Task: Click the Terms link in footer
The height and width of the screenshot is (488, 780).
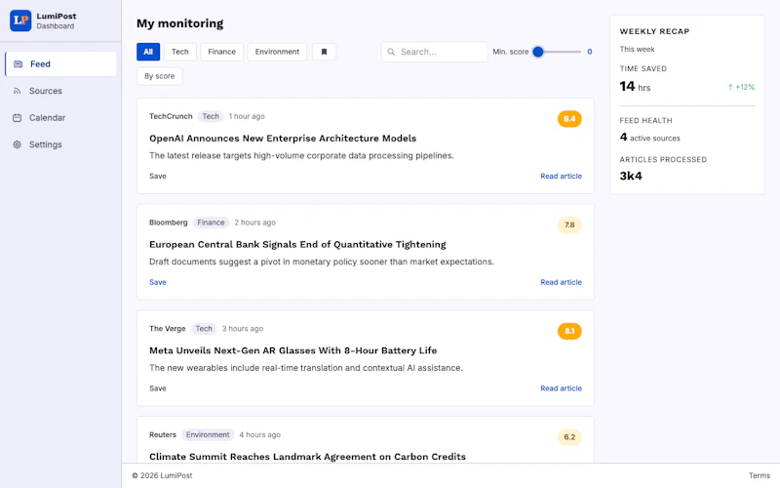Action: pyautogui.click(x=760, y=475)
